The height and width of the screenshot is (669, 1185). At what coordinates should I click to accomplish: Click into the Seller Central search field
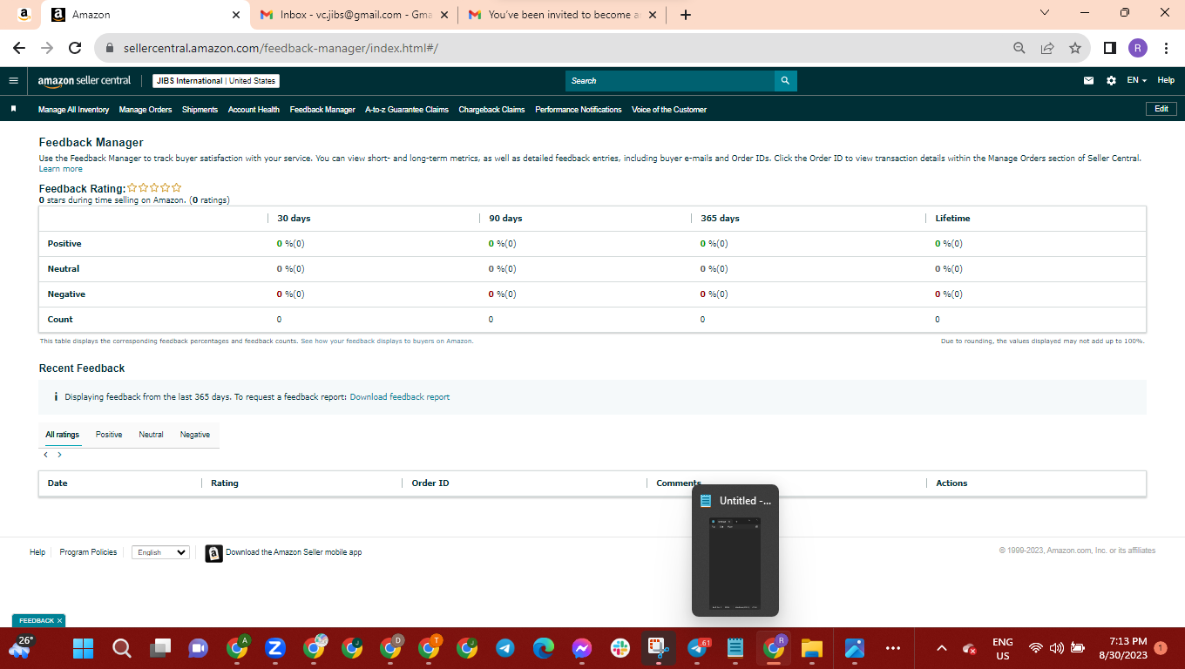[670, 81]
